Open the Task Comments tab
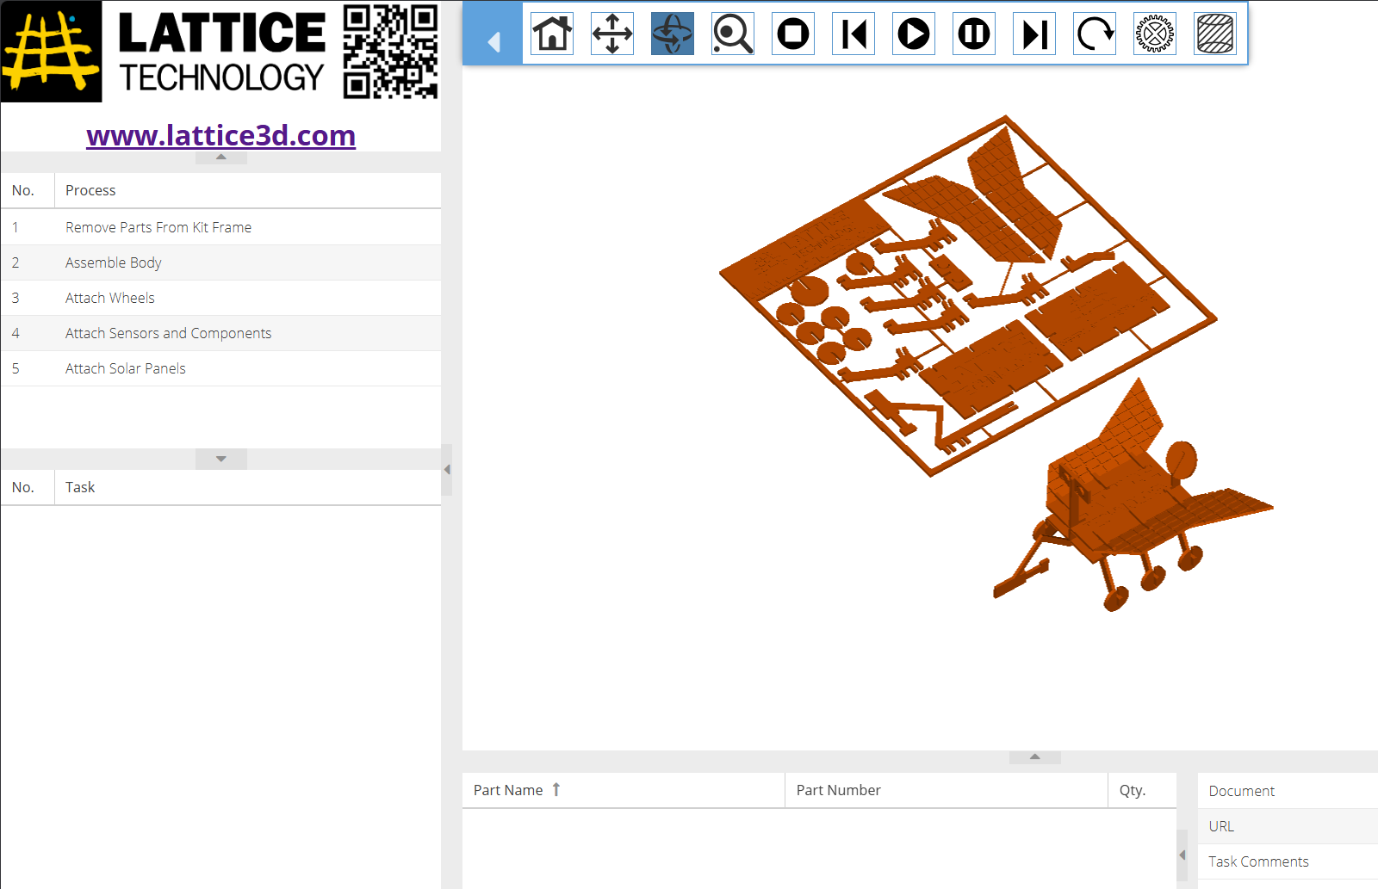 click(x=1258, y=861)
